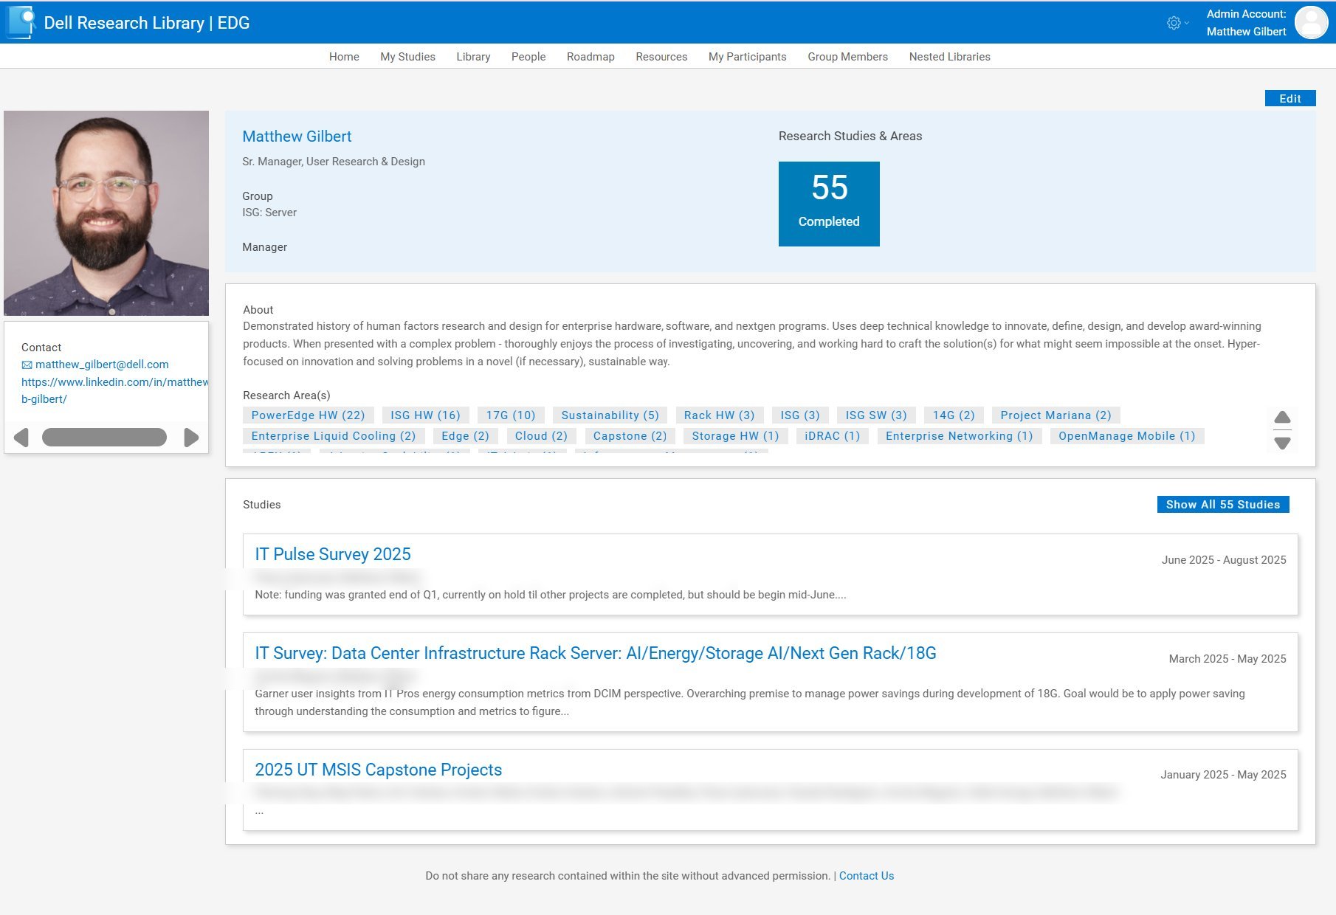Select the Enterprise Networking (1) tag
1336x915 pixels.
(960, 436)
